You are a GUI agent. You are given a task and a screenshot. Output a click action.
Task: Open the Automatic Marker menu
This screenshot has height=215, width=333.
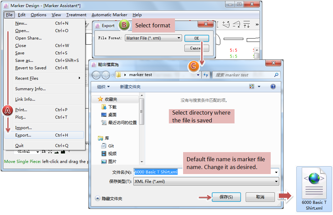pos(109,15)
